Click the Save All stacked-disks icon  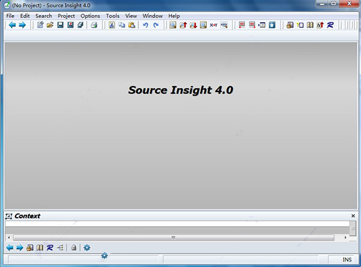(81, 25)
